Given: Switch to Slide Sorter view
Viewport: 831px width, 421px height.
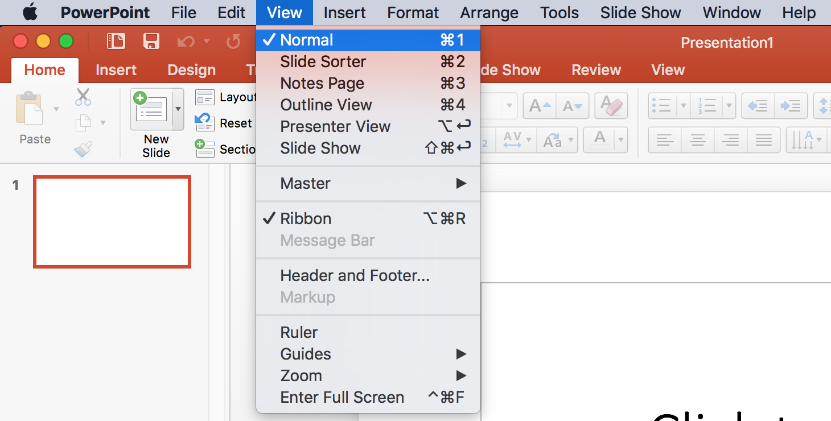Looking at the screenshot, I should (368, 61).
